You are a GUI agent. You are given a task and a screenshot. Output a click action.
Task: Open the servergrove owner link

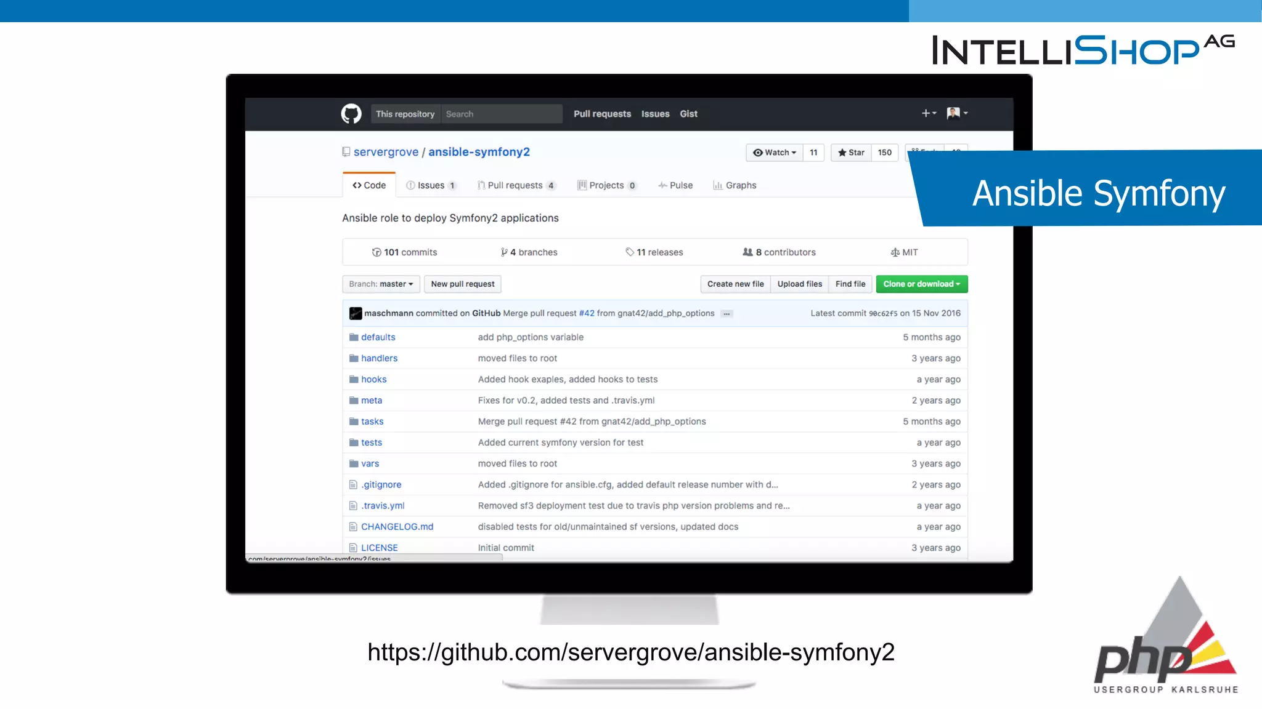click(x=386, y=152)
